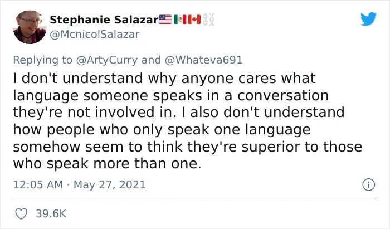Click the tweet's last line 'who speak more than one'
The image size is (390, 229).
coord(107,164)
